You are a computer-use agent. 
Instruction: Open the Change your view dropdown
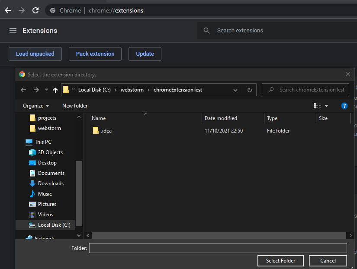326,106
